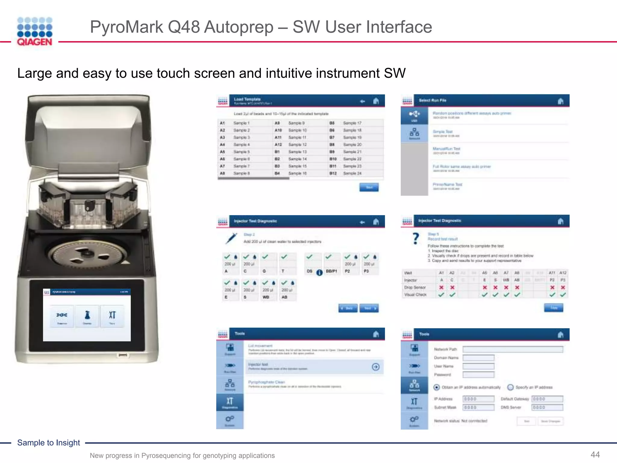617x463 pixels.
Task: Toggle injector P2 in Injector Test
Action: click(x=351, y=264)
